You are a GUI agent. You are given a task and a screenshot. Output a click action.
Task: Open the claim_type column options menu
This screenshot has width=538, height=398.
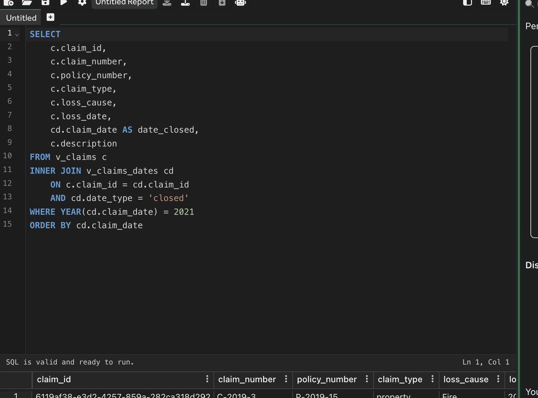click(432, 379)
